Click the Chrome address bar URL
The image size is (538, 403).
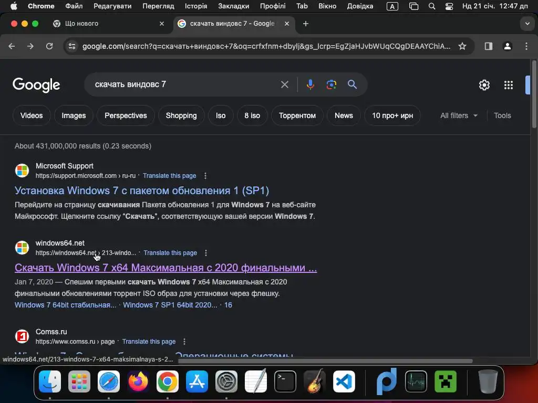[x=266, y=46]
